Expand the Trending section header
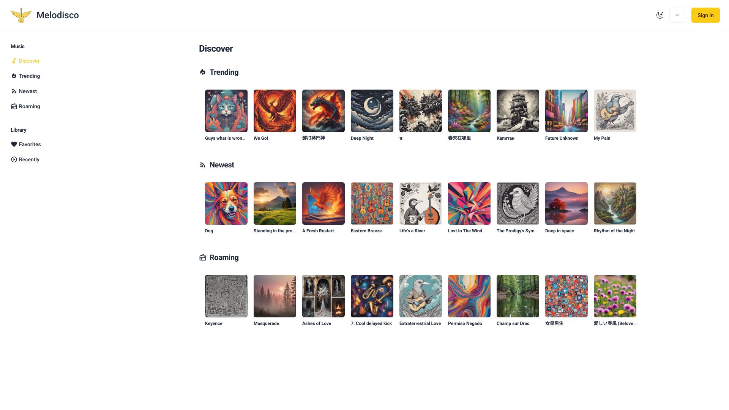The image size is (729, 410). pos(224,72)
